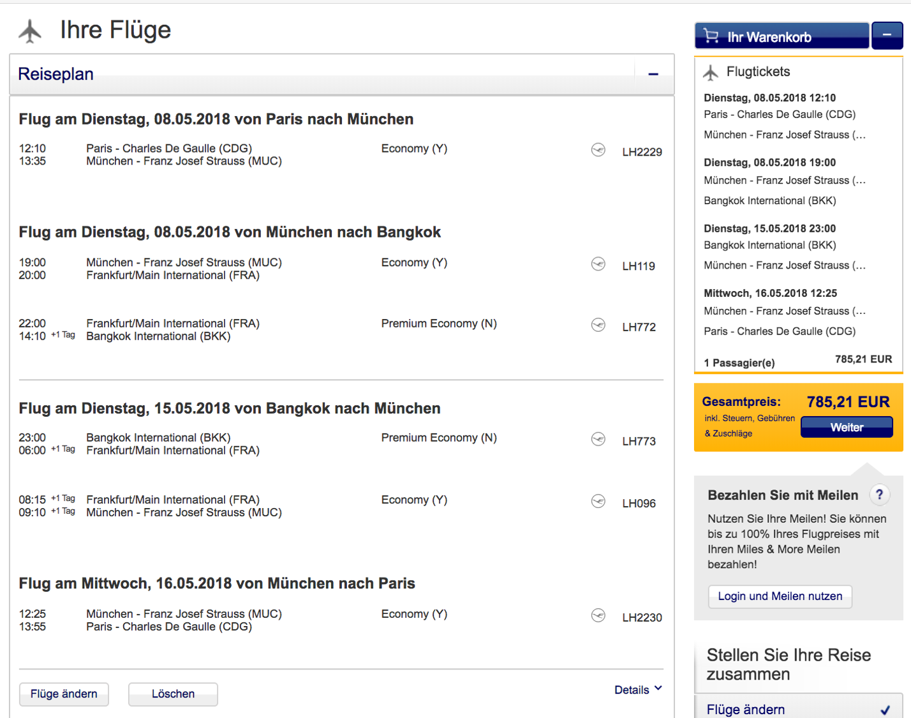This screenshot has width=911, height=718.
Task: Click the Ihre Flüge page title
Action: [x=115, y=30]
